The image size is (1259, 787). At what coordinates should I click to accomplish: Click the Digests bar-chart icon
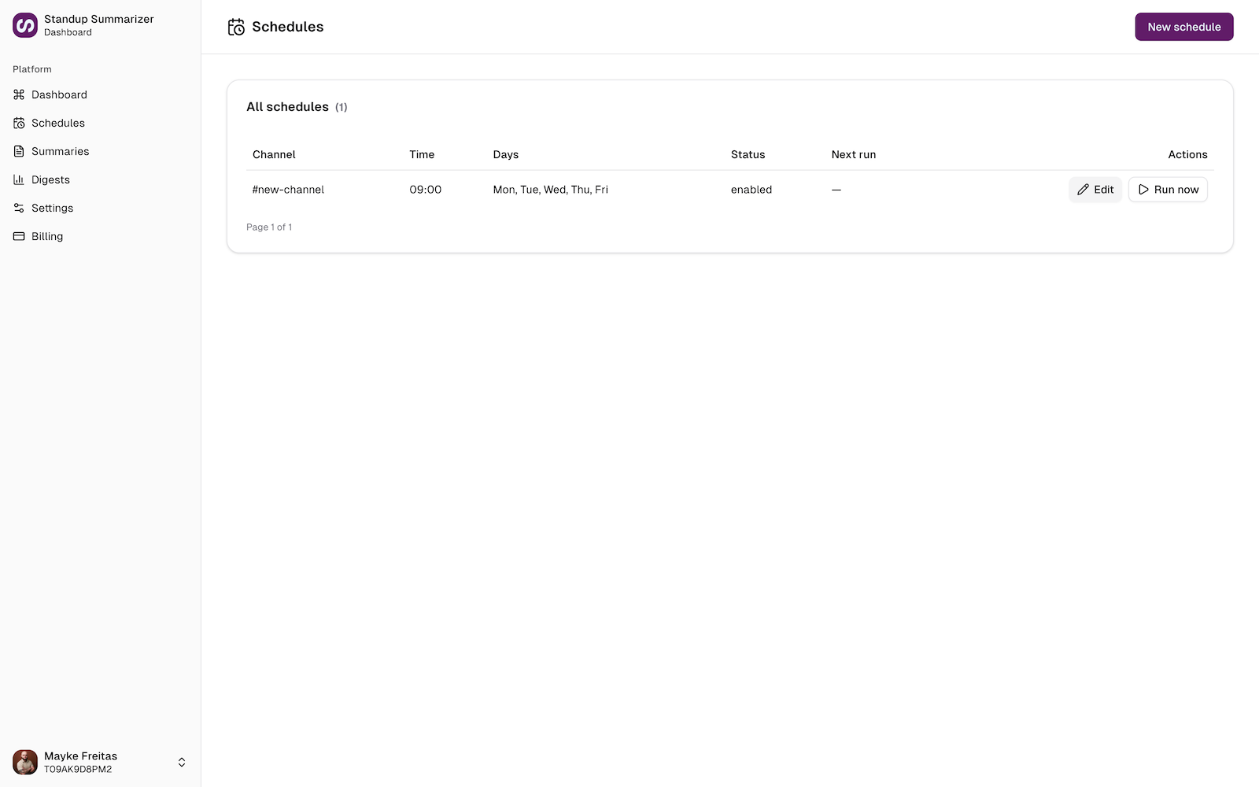pos(19,179)
